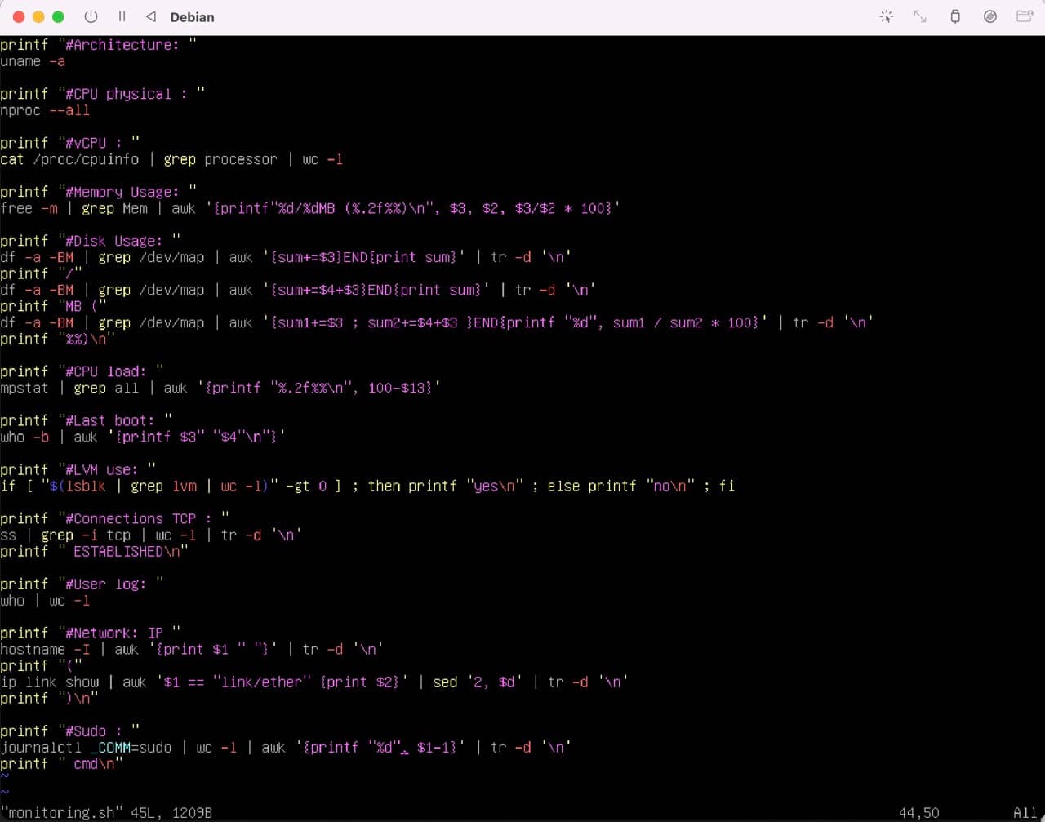Open the shared folder icon
The height and width of the screenshot is (822, 1045).
click(x=1025, y=16)
